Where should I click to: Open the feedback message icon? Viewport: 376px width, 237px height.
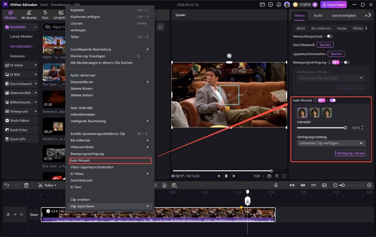(x=271, y=5)
